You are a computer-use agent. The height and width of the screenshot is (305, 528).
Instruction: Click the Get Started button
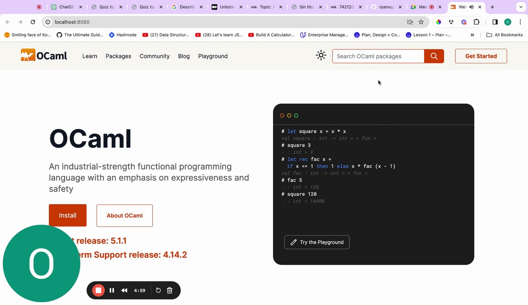(481, 56)
